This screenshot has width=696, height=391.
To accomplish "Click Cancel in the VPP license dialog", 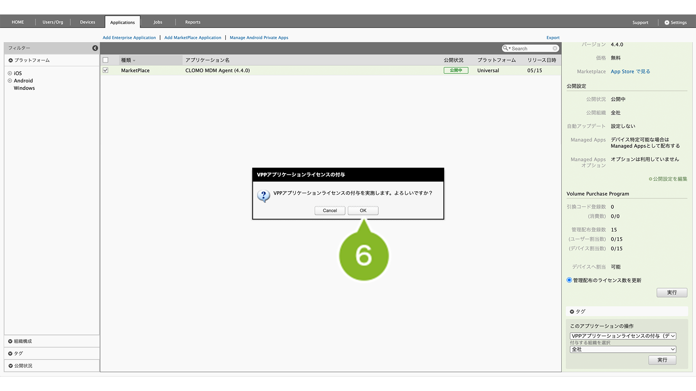I will point(330,210).
